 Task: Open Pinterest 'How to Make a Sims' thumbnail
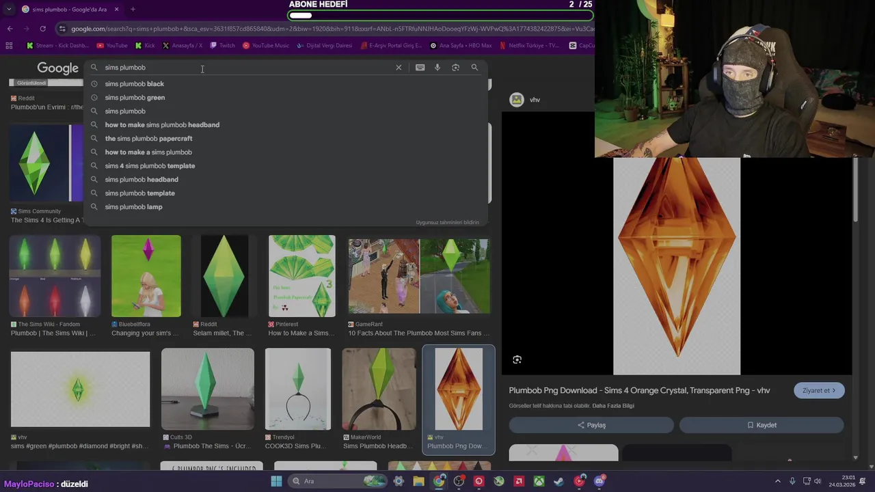[x=301, y=276]
